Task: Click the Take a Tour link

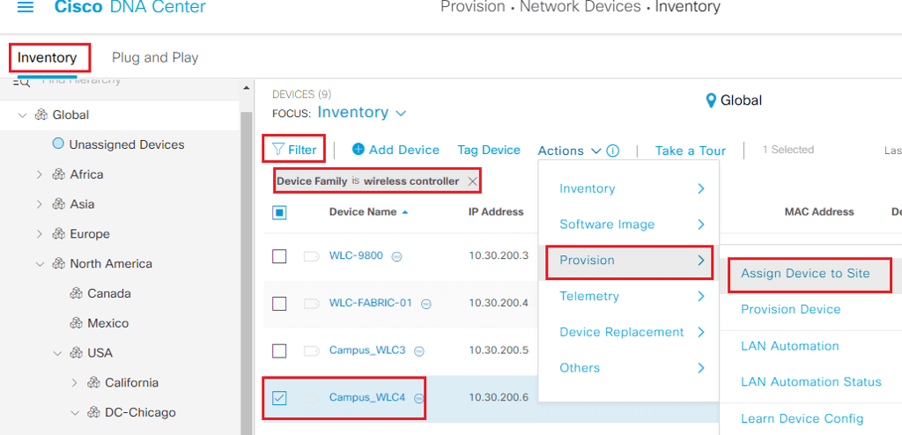Action: [x=691, y=151]
